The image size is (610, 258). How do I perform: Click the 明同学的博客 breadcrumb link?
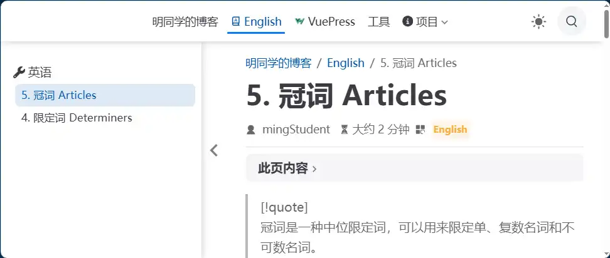pyautogui.click(x=278, y=63)
